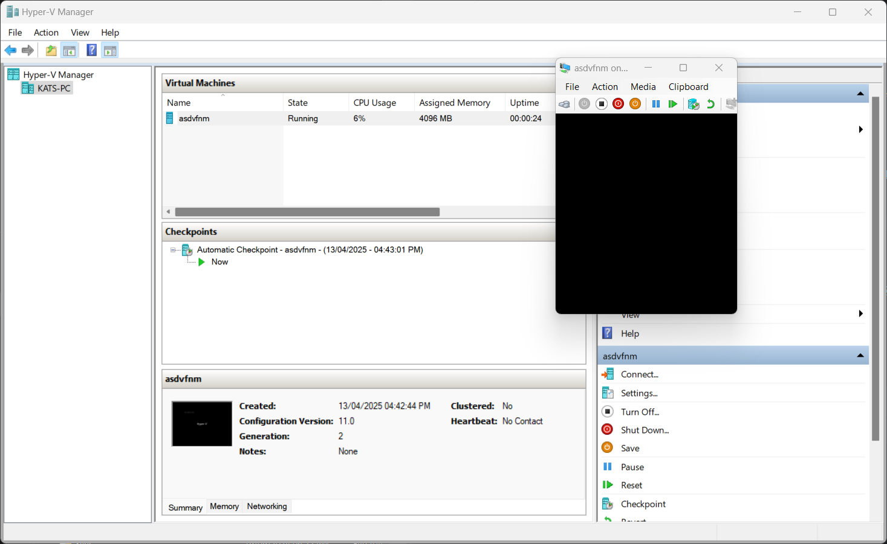Open the Clipboard menu
Screen dimensions: 887x544
688,87
